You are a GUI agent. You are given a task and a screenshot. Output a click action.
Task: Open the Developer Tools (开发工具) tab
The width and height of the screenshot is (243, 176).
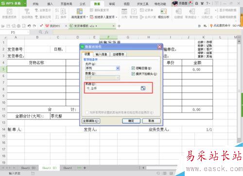click(x=142, y=4)
